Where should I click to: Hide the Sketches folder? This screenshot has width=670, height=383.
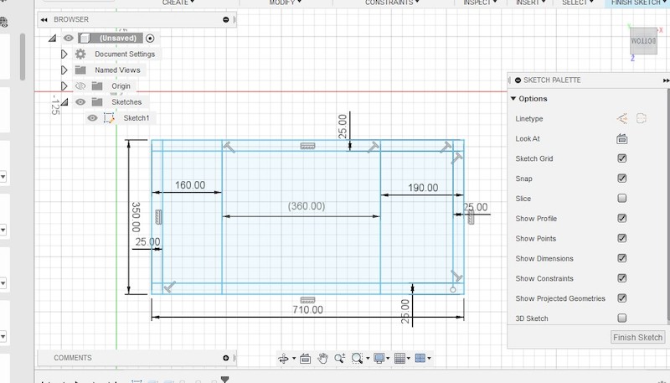point(80,101)
